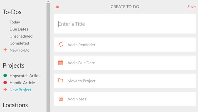The width and height of the screenshot is (198, 112).
Task: Create a New Project link
Action: pyautogui.click(x=20, y=90)
